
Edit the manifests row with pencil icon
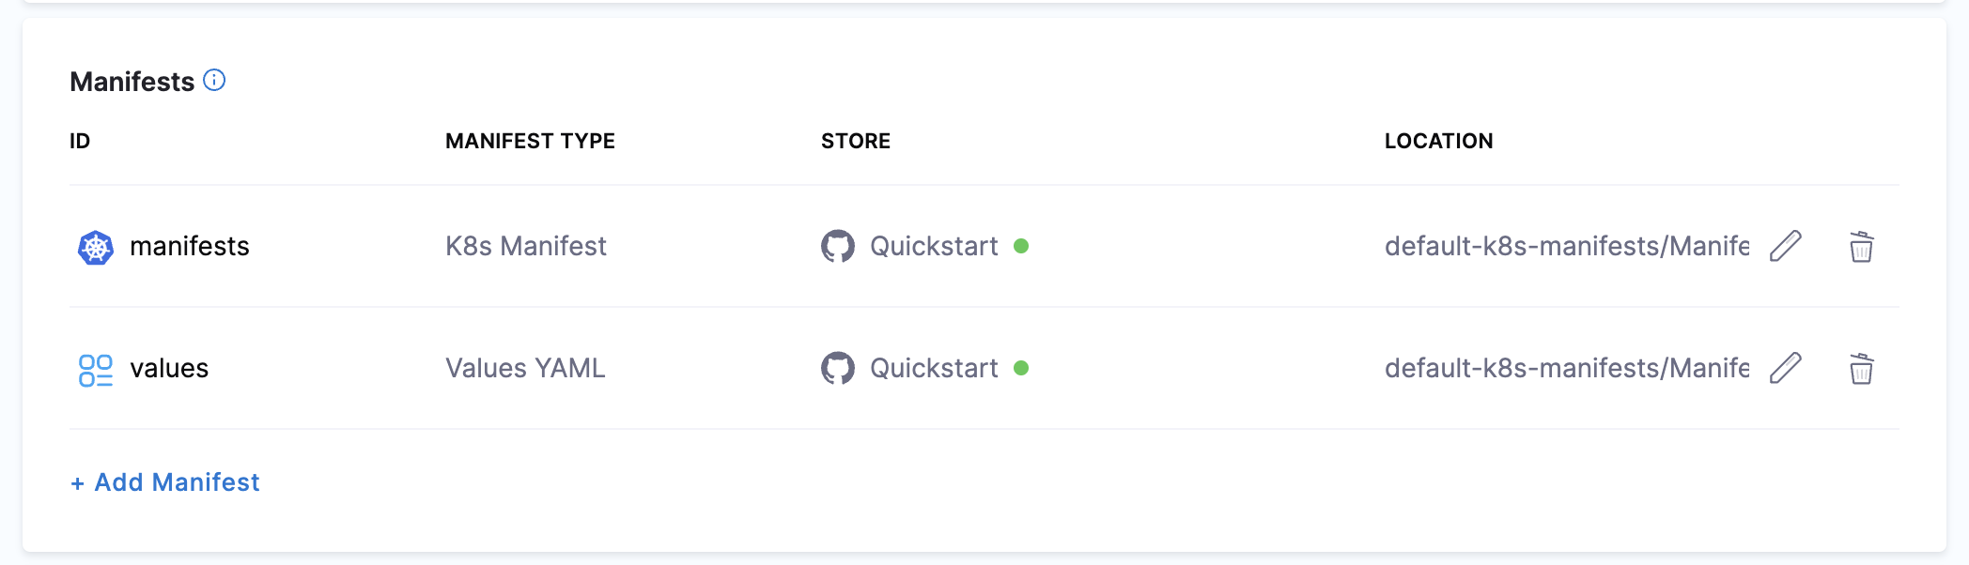click(x=1785, y=246)
